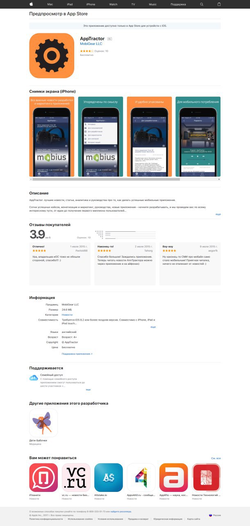The image size is (250, 526).
Task: Expand the description with 'еще' link
Action: coord(218,215)
